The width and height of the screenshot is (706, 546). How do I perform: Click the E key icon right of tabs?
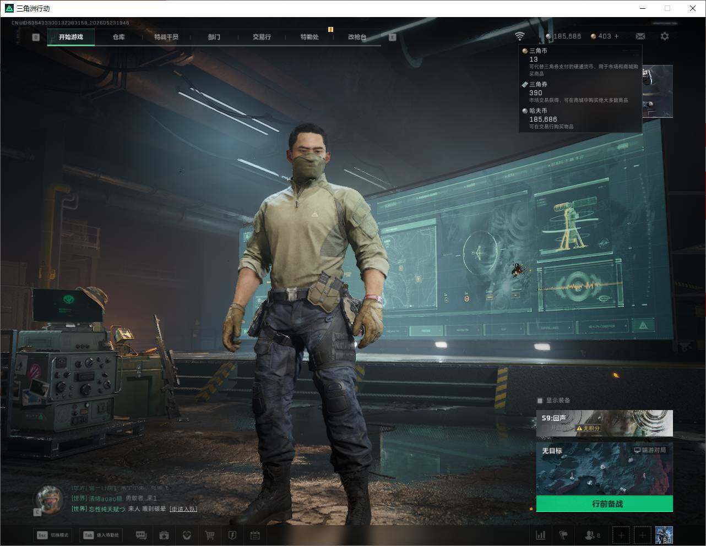[392, 37]
